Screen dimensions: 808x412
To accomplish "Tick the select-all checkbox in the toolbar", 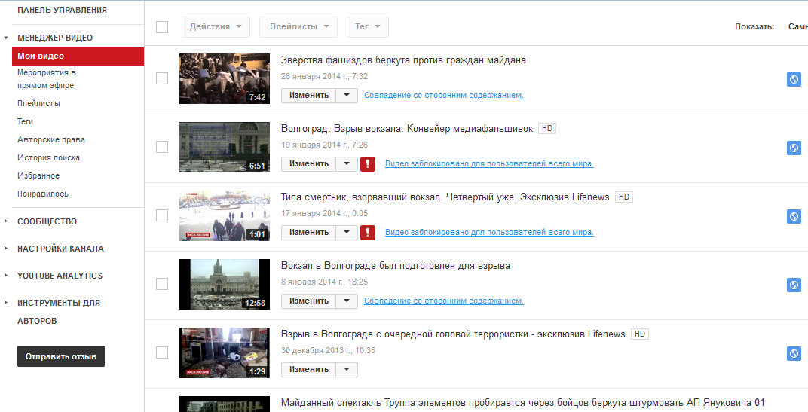I will 162,27.
